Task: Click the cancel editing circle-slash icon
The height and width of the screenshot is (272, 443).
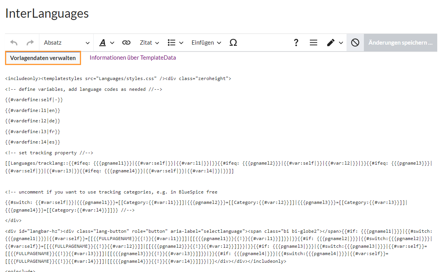Action: [355, 43]
